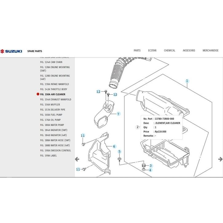Image resolution: width=223 pixels, height=223 pixels.
Task: Open FIG. 142A Throttle Body
Action: pos(53,89)
